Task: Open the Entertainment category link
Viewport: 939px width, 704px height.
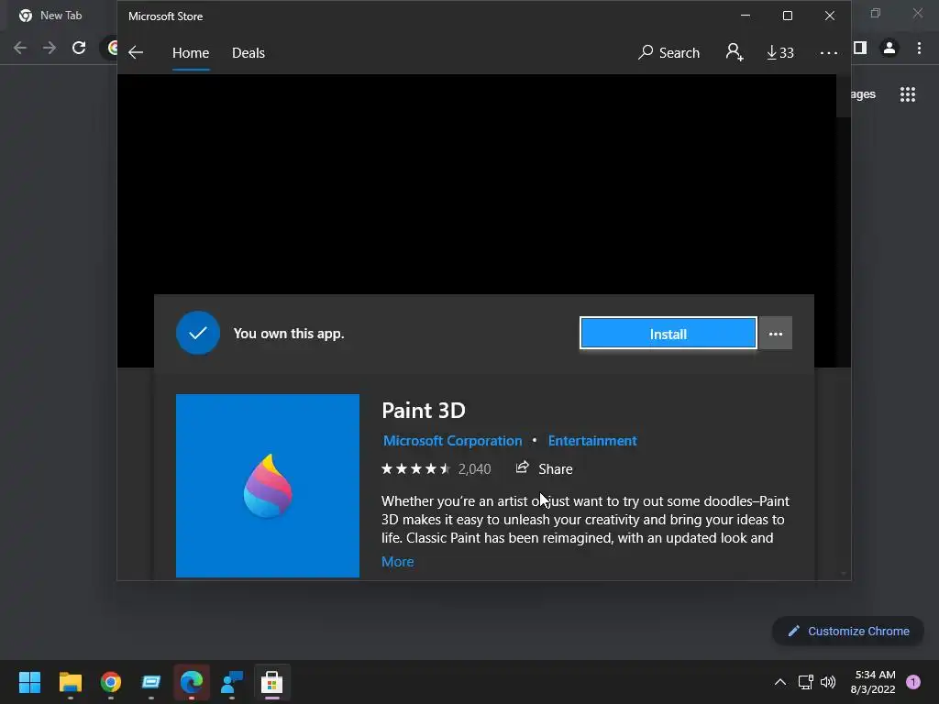Action: pyautogui.click(x=592, y=441)
